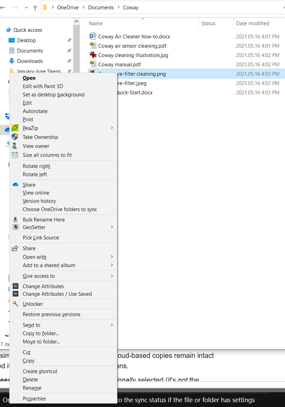Click the Bulk Rename Here icon
The height and width of the screenshot is (407, 285).
pyautogui.click(x=15, y=219)
